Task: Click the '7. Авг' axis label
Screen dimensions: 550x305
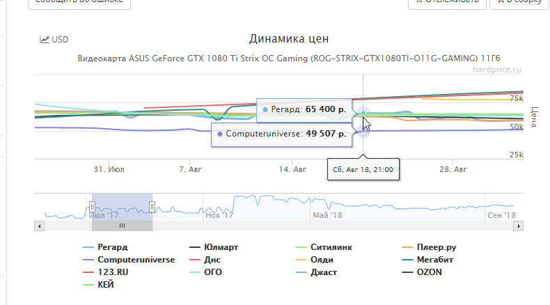Action: [191, 169]
